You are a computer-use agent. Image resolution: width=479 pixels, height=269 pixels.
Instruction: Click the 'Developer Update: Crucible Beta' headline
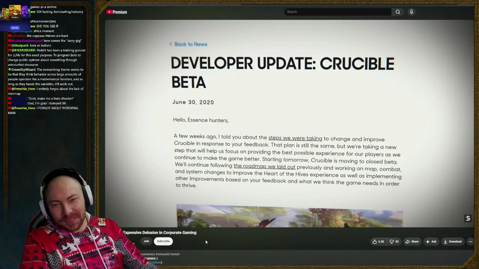click(x=283, y=73)
